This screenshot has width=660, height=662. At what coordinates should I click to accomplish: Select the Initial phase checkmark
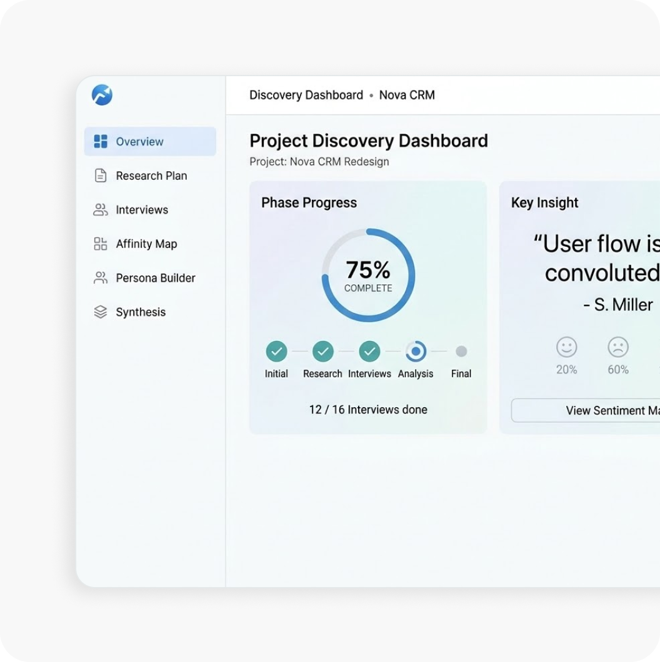point(277,351)
